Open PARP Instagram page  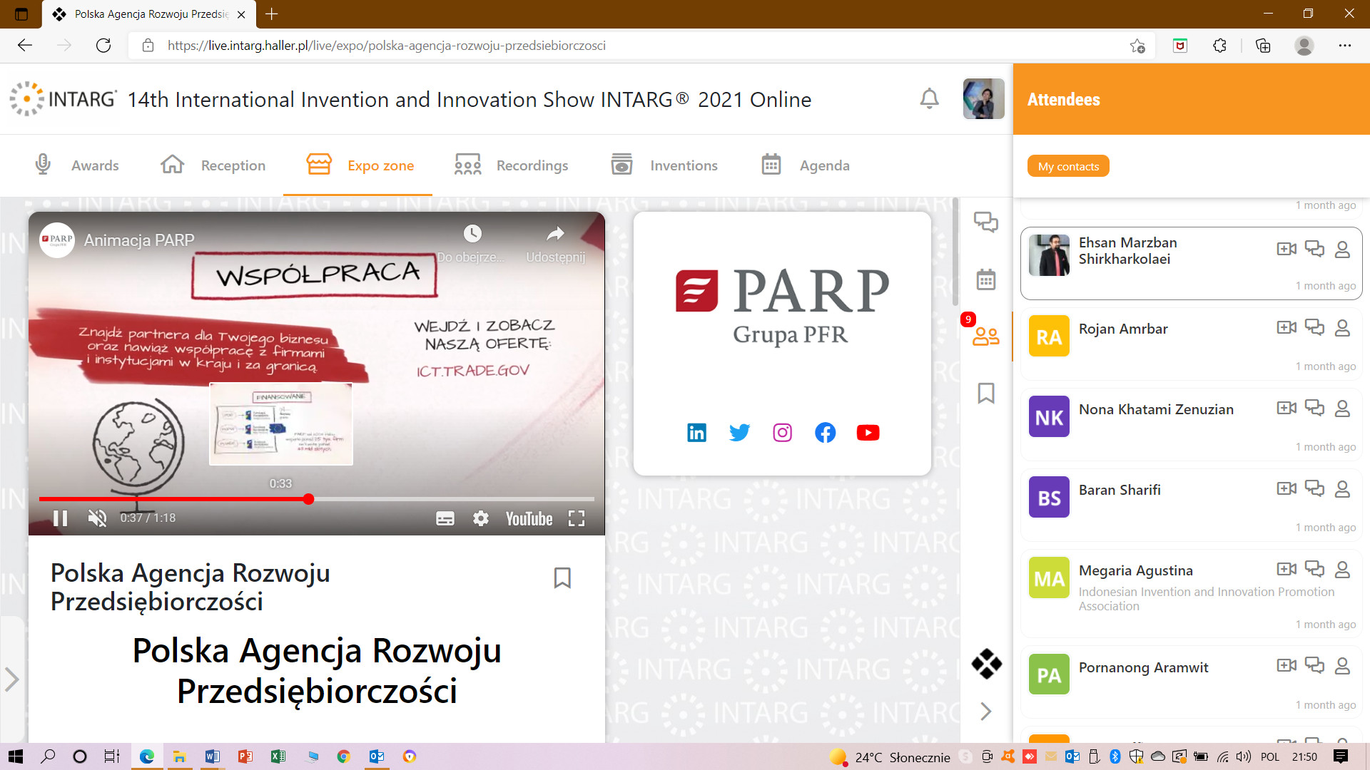pyautogui.click(x=782, y=432)
